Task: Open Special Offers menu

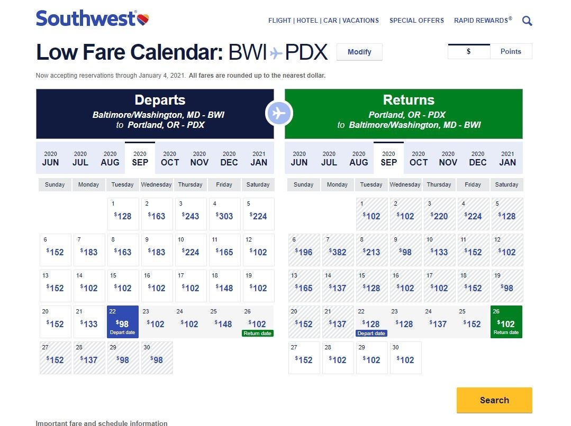Action: tap(416, 21)
